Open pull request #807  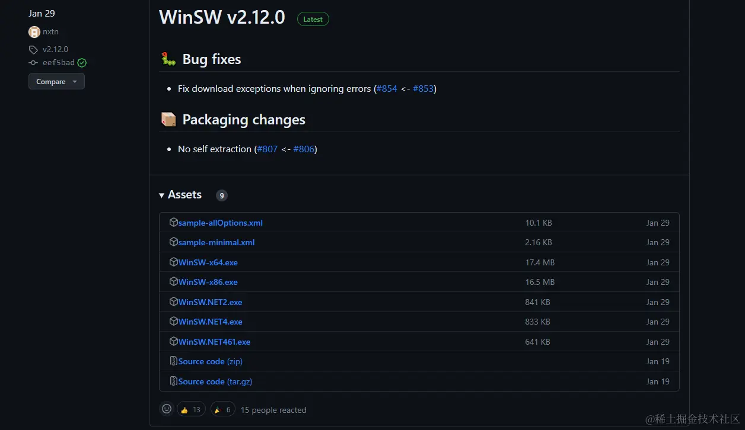pos(267,149)
